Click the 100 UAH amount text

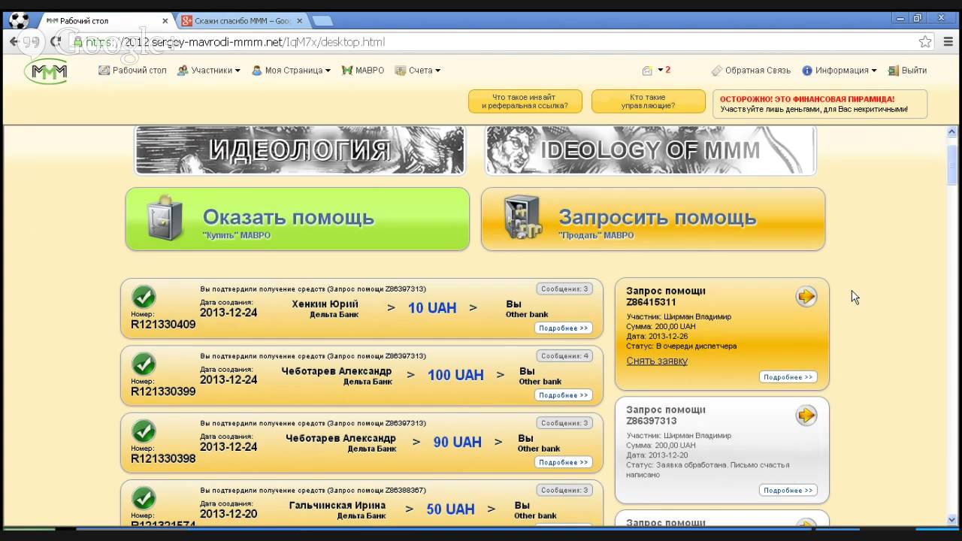(455, 374)
